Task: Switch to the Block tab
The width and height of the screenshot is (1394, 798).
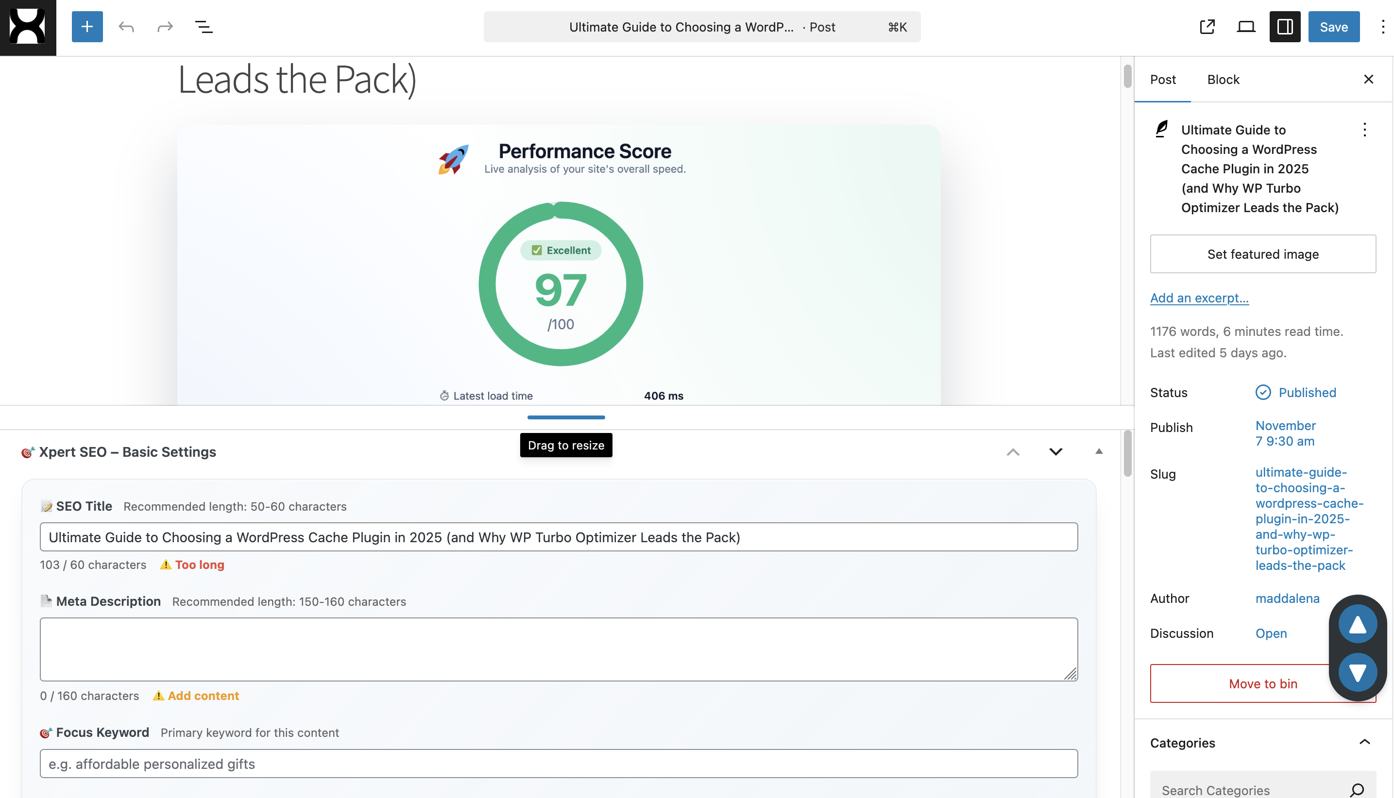Action: coord(1223,80)
